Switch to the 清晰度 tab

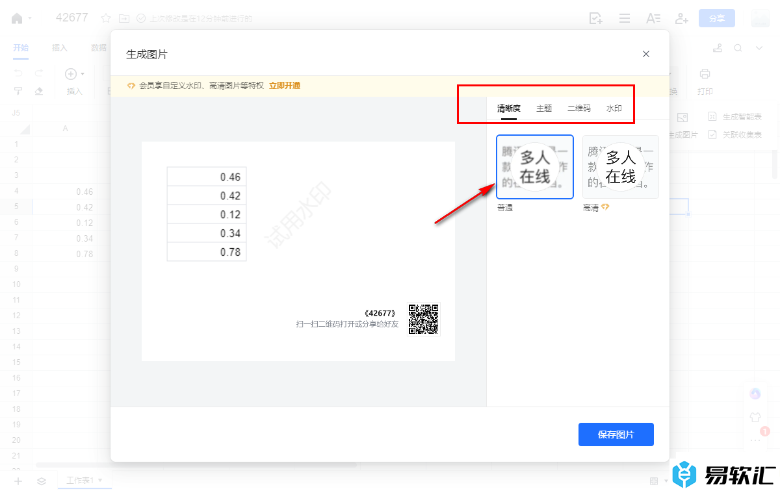509,108
